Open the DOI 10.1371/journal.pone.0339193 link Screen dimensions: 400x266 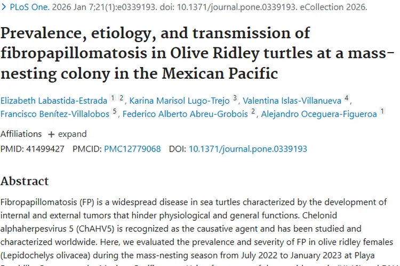[248, 149]
